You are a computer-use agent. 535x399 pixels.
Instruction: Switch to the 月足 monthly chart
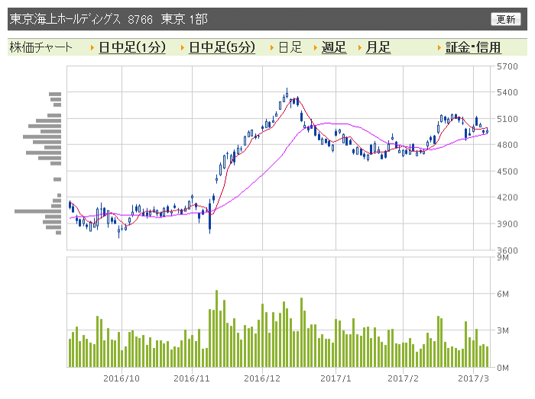tap(378, 47)
